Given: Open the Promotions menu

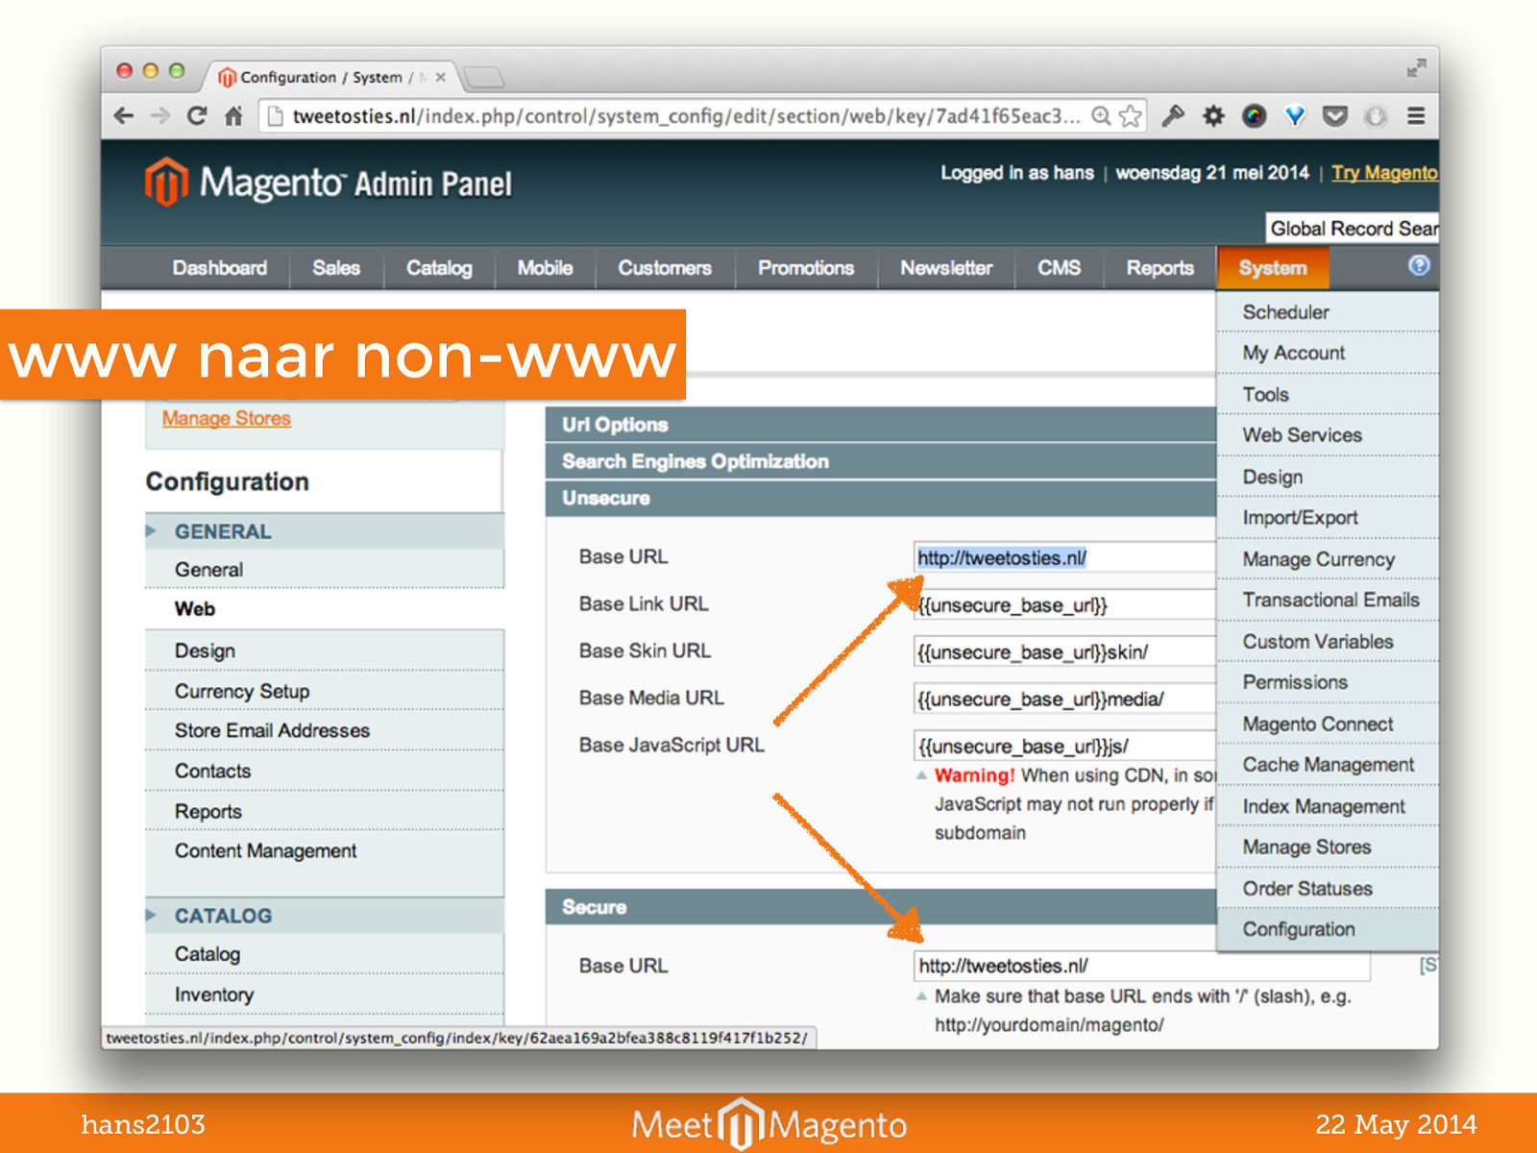Looking at the screenshot, I should coord(806,268).
